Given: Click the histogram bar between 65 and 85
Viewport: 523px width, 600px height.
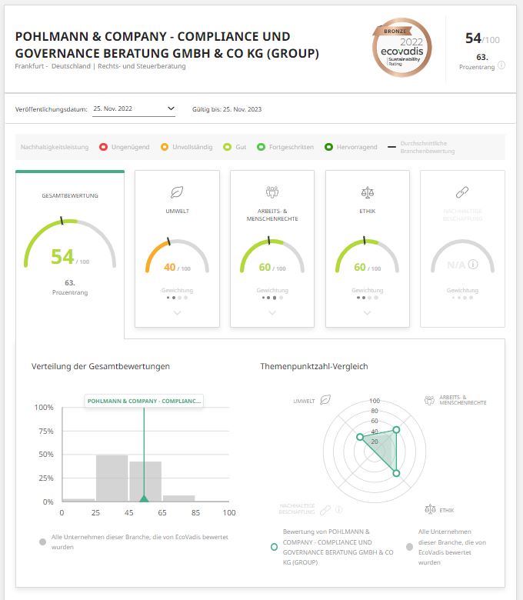Looking at the screenshot, I should pos(178,498).
